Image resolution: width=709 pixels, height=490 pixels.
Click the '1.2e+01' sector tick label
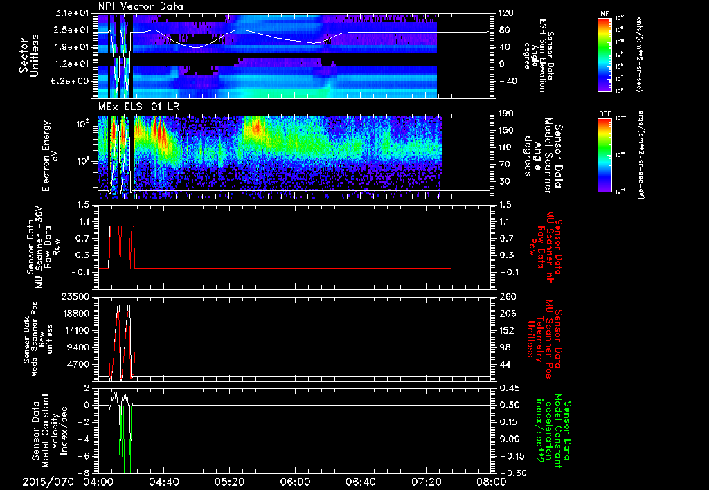pyautogui.click(x=72, y=64)
